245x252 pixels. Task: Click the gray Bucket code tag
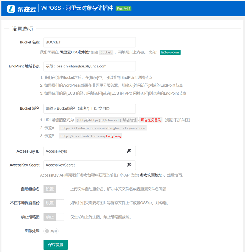106,52
